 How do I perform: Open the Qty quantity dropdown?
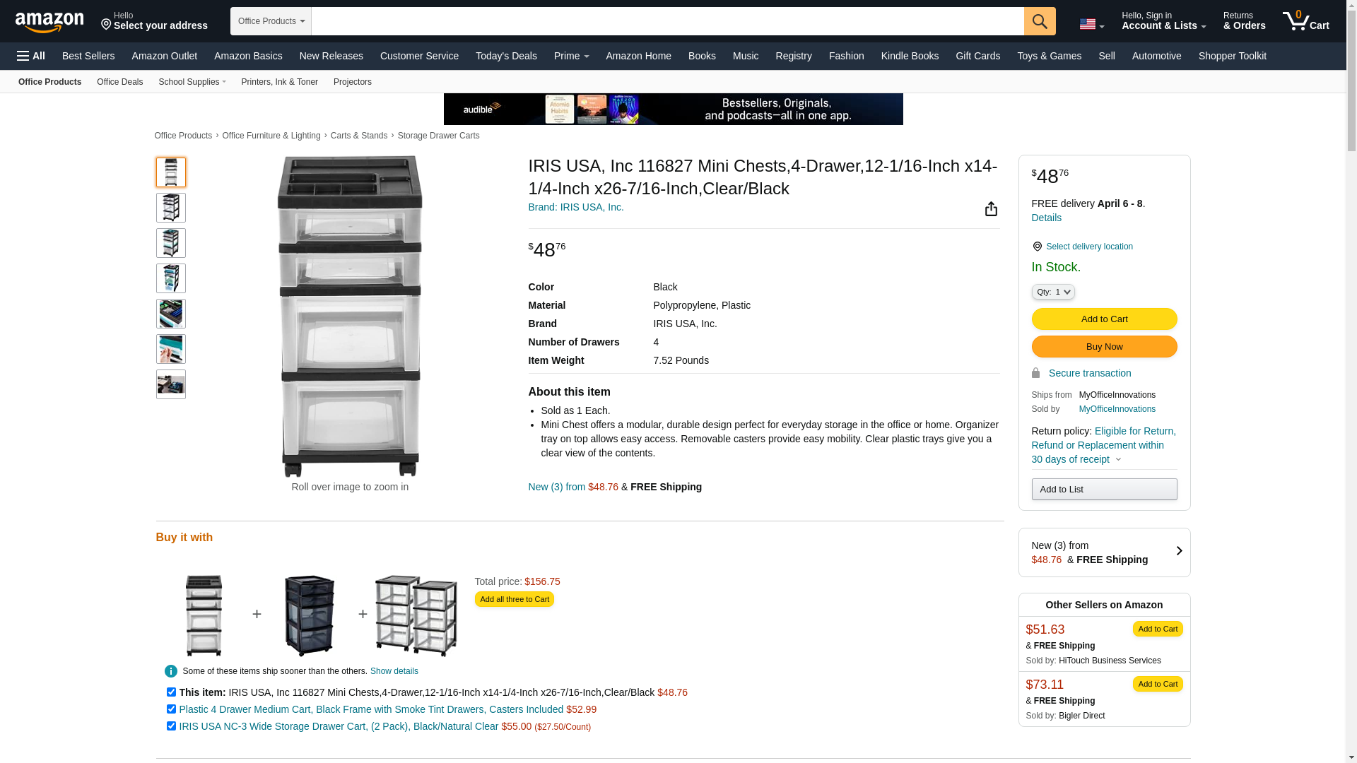[x=1052, y=292]
